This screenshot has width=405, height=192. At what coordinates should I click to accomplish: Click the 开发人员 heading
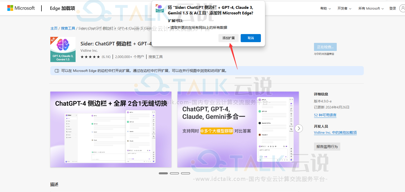(321, 126)
